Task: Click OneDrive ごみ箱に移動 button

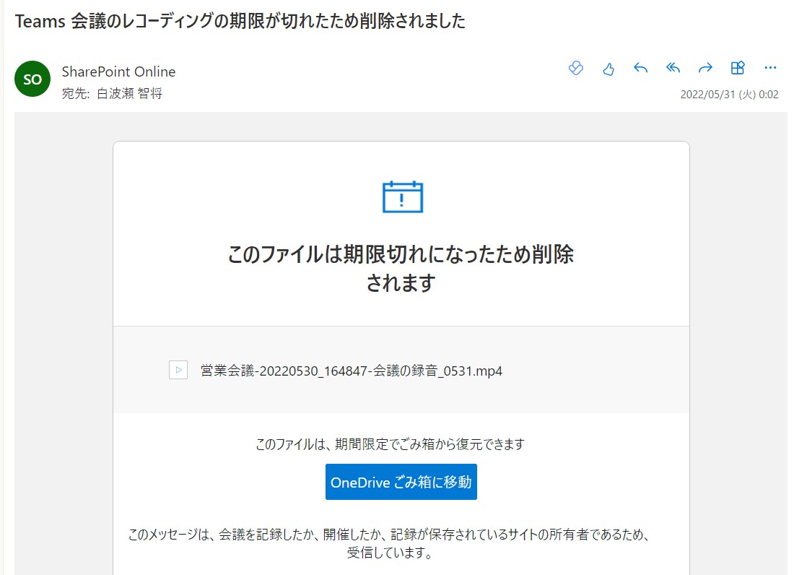Action: pyautogui.click(x=401, y=482)
